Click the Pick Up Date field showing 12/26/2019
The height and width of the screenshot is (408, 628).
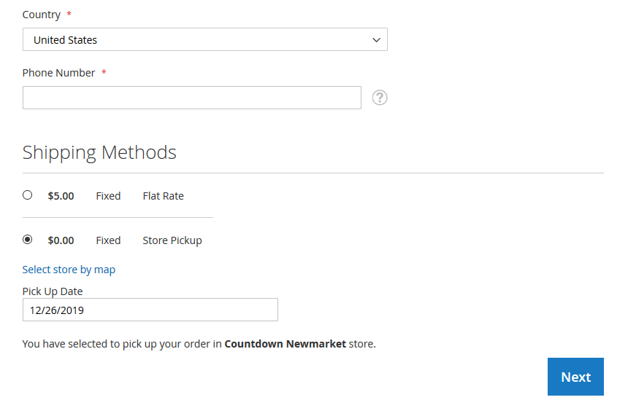tap(150, 310)
